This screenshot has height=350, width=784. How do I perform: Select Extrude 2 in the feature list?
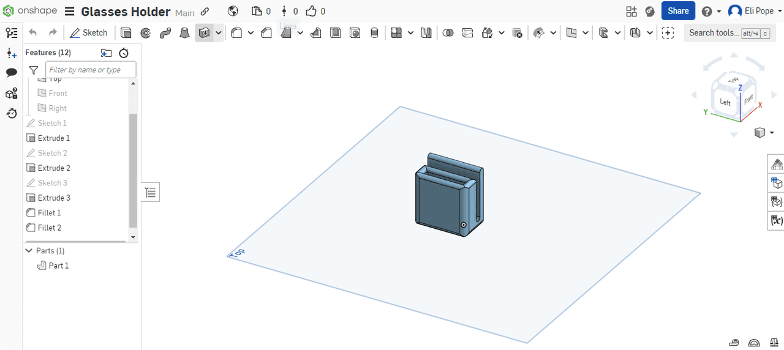(x=54, y=168)
